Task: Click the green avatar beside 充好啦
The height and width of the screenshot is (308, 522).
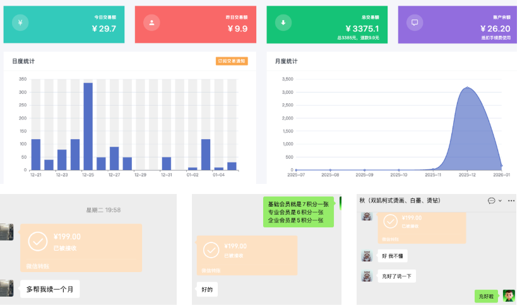Action: tap(509, 295)
